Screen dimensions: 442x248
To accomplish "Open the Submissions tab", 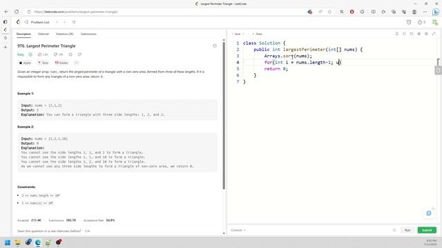I will point(88,34).
